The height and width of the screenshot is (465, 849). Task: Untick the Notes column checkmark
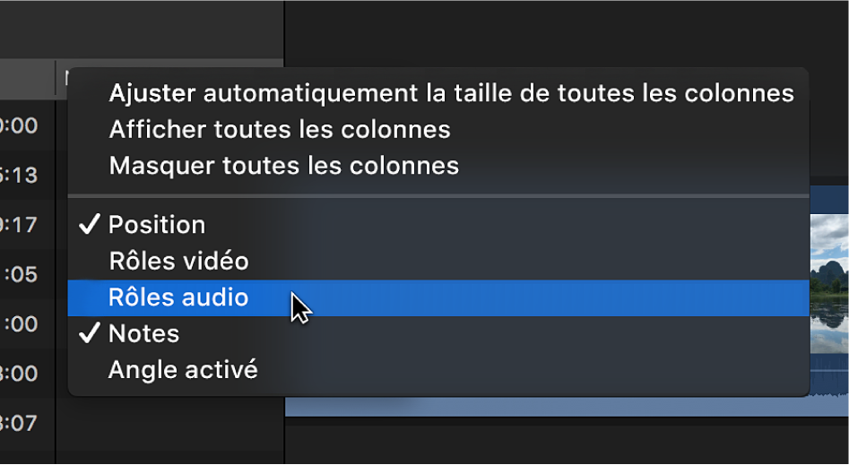click(89, 334)
